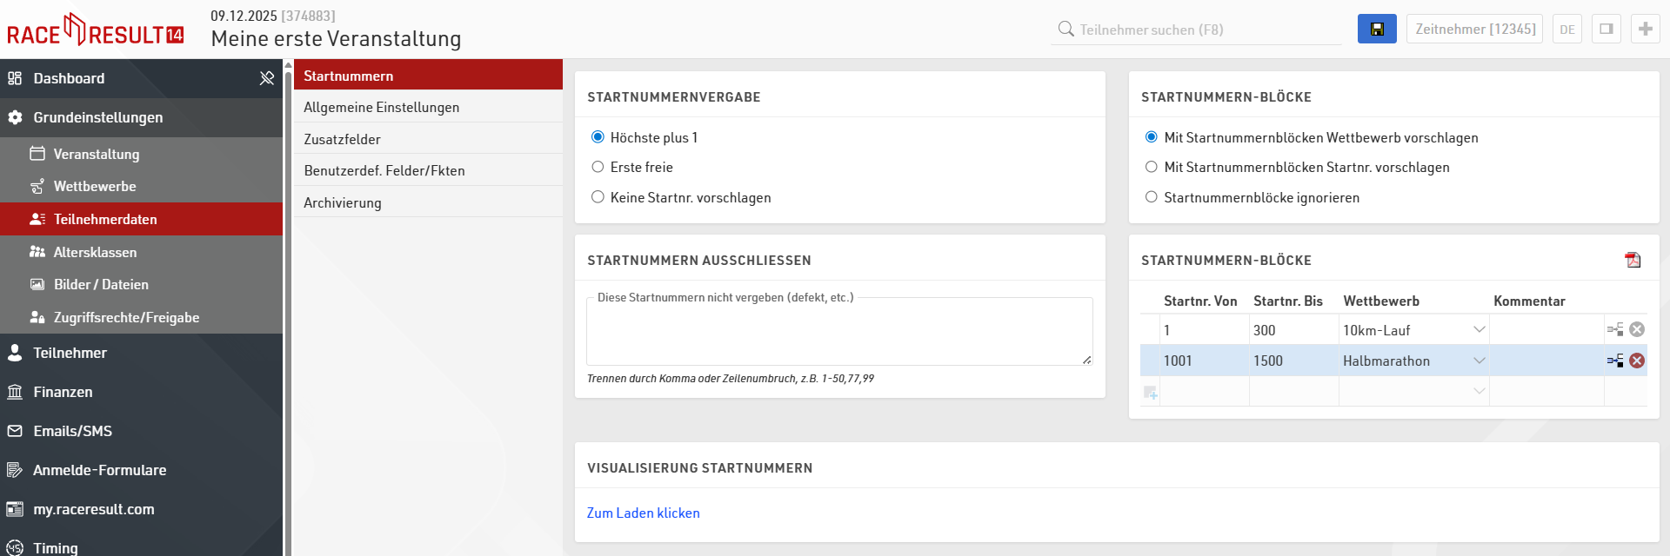Click the blue save disk icon

pos(1376,29)
